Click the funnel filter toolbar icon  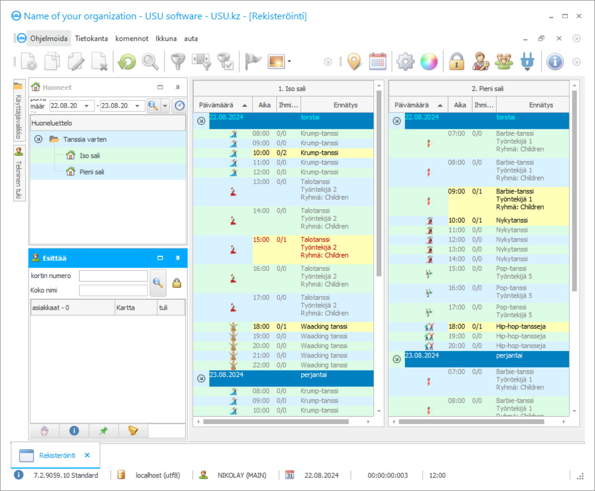(x=178, y=62)
